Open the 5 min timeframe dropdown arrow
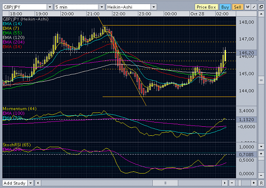Image resolution: width=266 pixels, height=188 pixels. click(102, 7)
